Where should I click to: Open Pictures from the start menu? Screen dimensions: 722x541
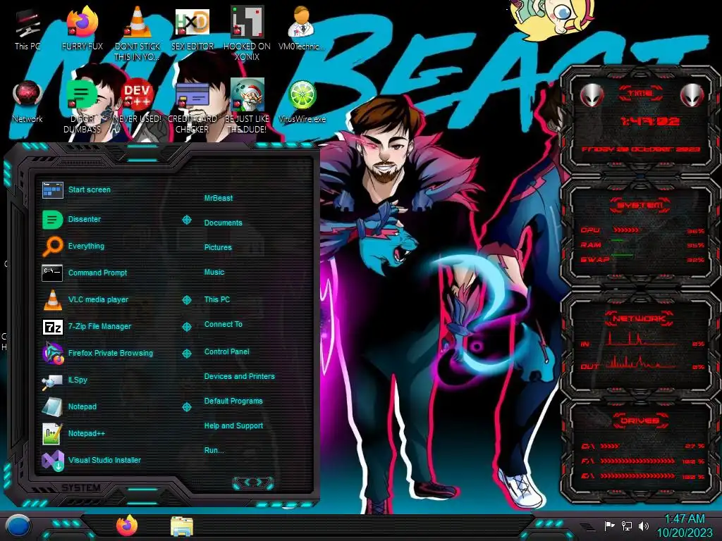click(218, 247)
